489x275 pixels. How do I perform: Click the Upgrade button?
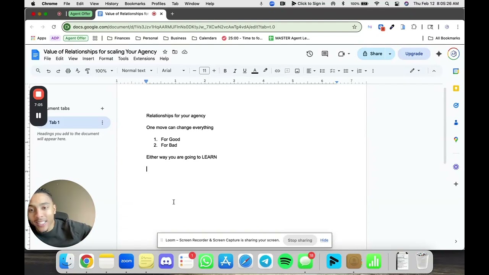(x=414, y=54)
